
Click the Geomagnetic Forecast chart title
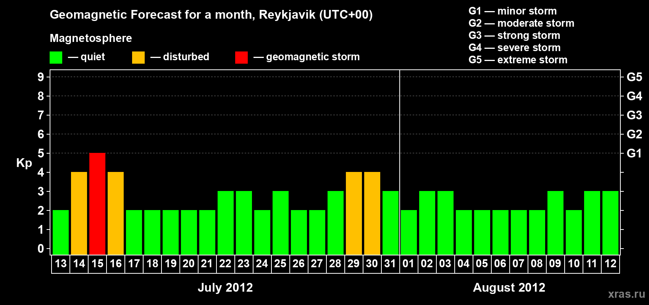(211, 15)
